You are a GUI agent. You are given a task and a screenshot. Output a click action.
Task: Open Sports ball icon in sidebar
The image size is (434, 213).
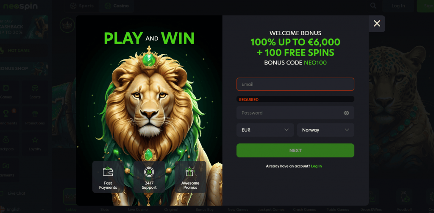tap(35, 88)
